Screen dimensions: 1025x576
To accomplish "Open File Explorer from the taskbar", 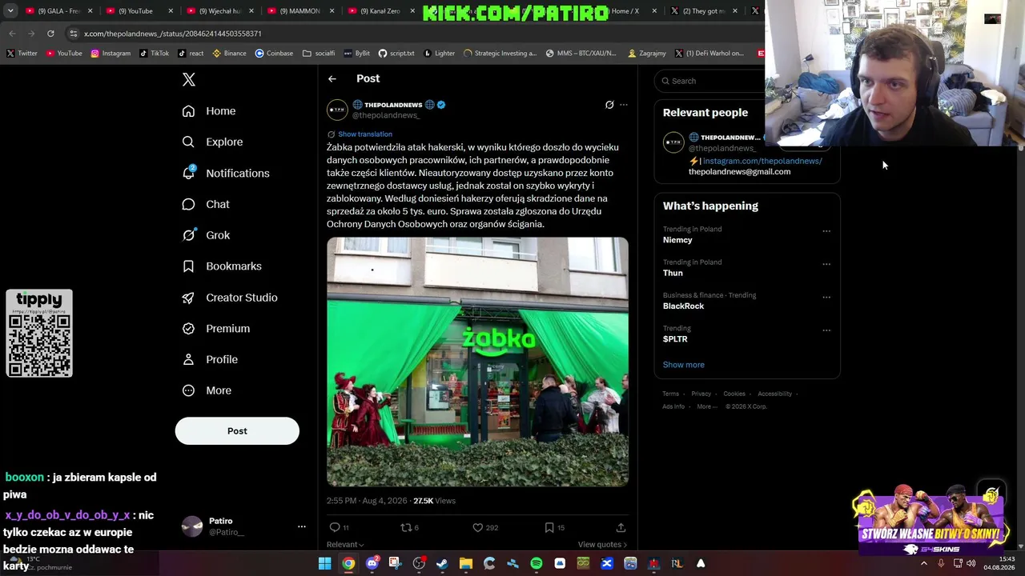I will [465, 563].
